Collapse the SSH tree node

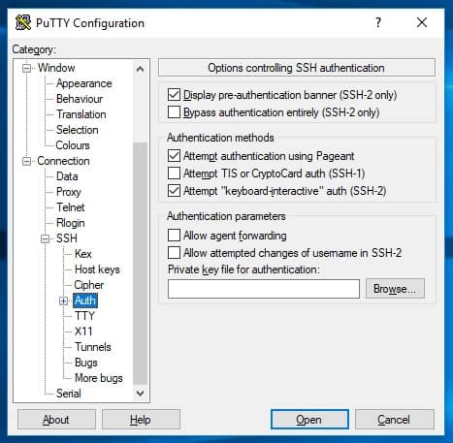tap(46, 238)
